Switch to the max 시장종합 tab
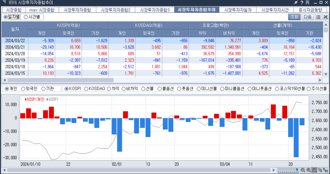330x174 pixels. (42, 10)
